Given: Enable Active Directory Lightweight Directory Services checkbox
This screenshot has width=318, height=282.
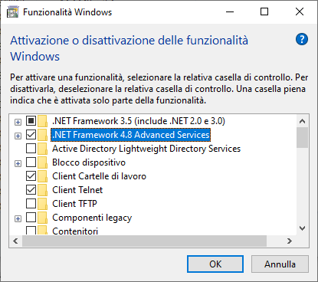Looking at the screenshot, I should pos(31,149).
